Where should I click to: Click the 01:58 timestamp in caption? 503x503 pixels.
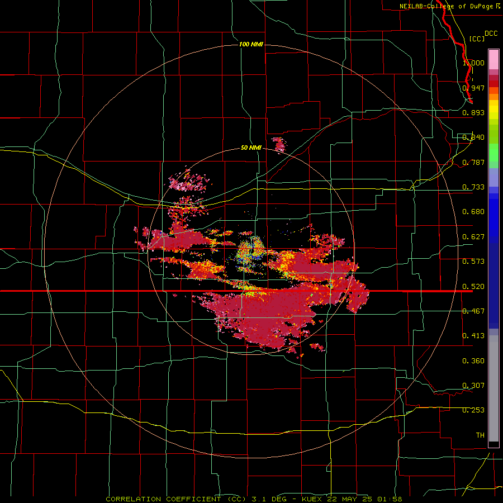coord(390,499)
